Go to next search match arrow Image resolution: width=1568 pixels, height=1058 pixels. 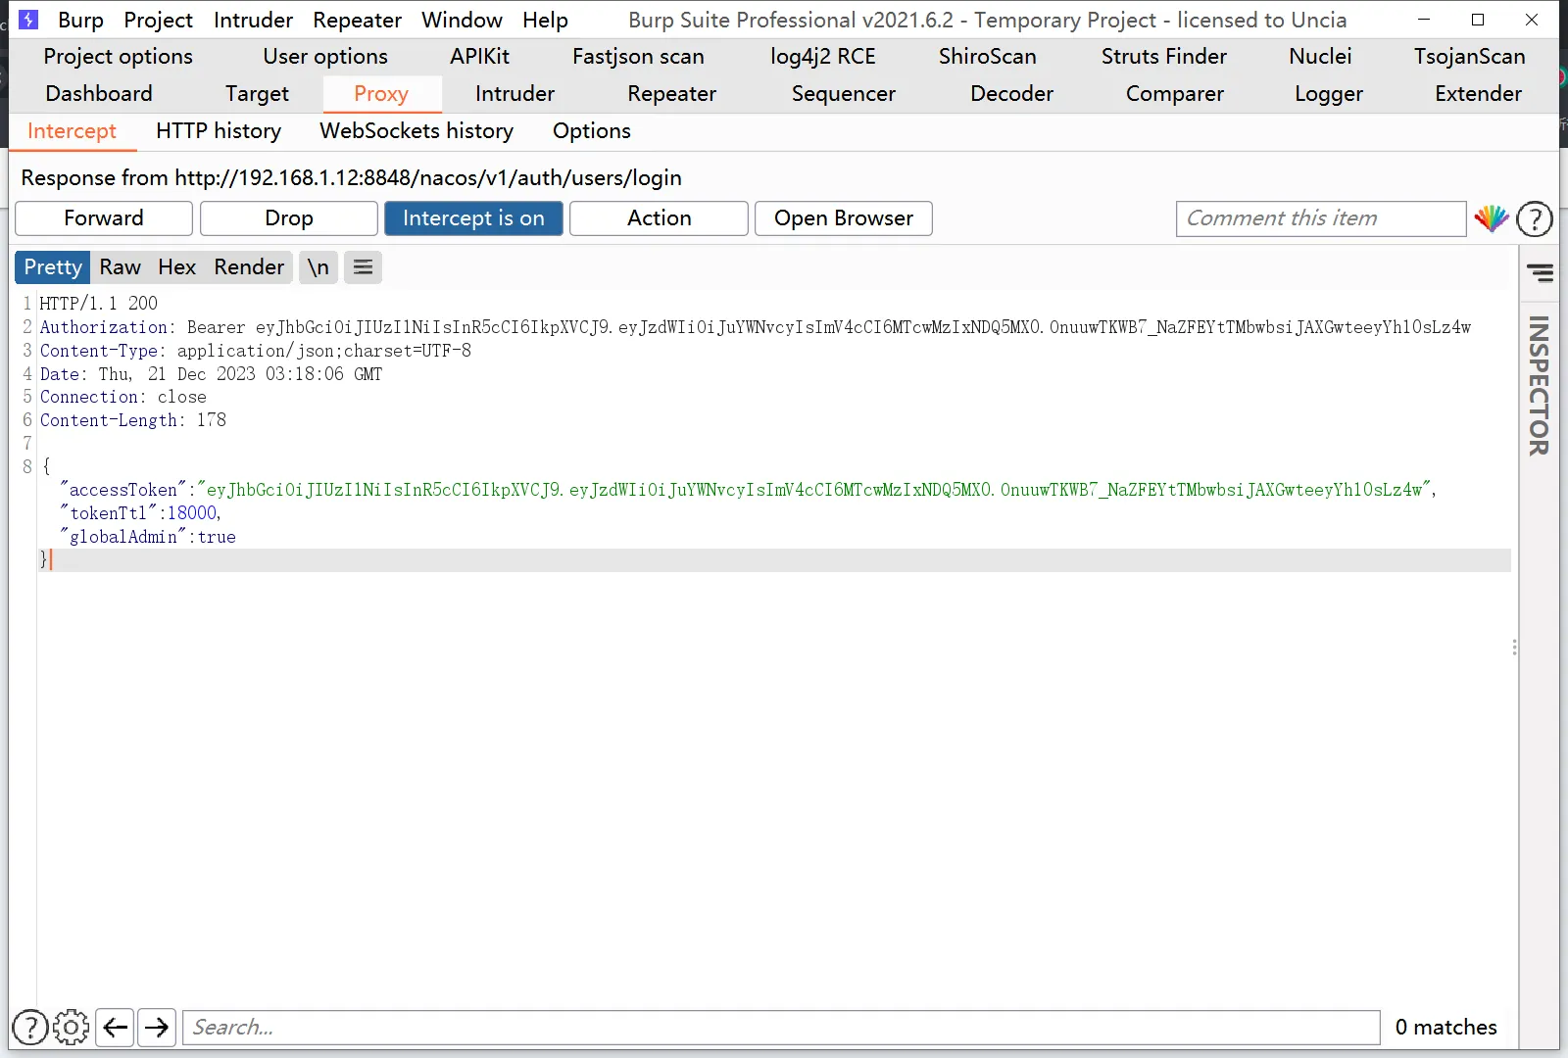tap(157, 1027)
